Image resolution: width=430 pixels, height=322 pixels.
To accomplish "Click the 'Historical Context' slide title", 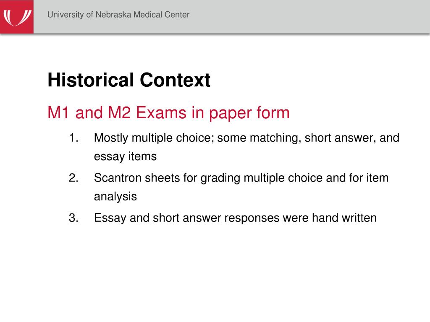I will pos(129,80).
